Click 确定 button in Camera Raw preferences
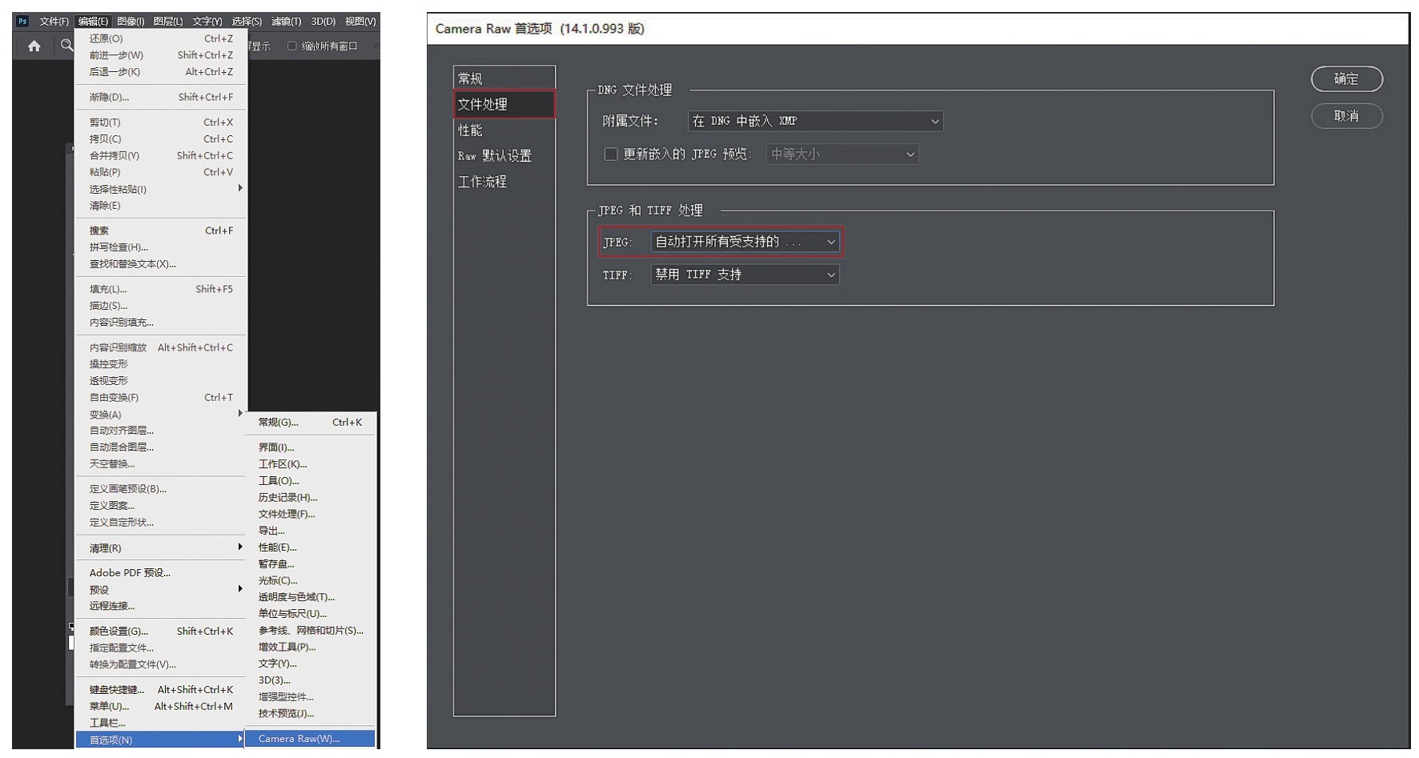 tap(1347, 78)
